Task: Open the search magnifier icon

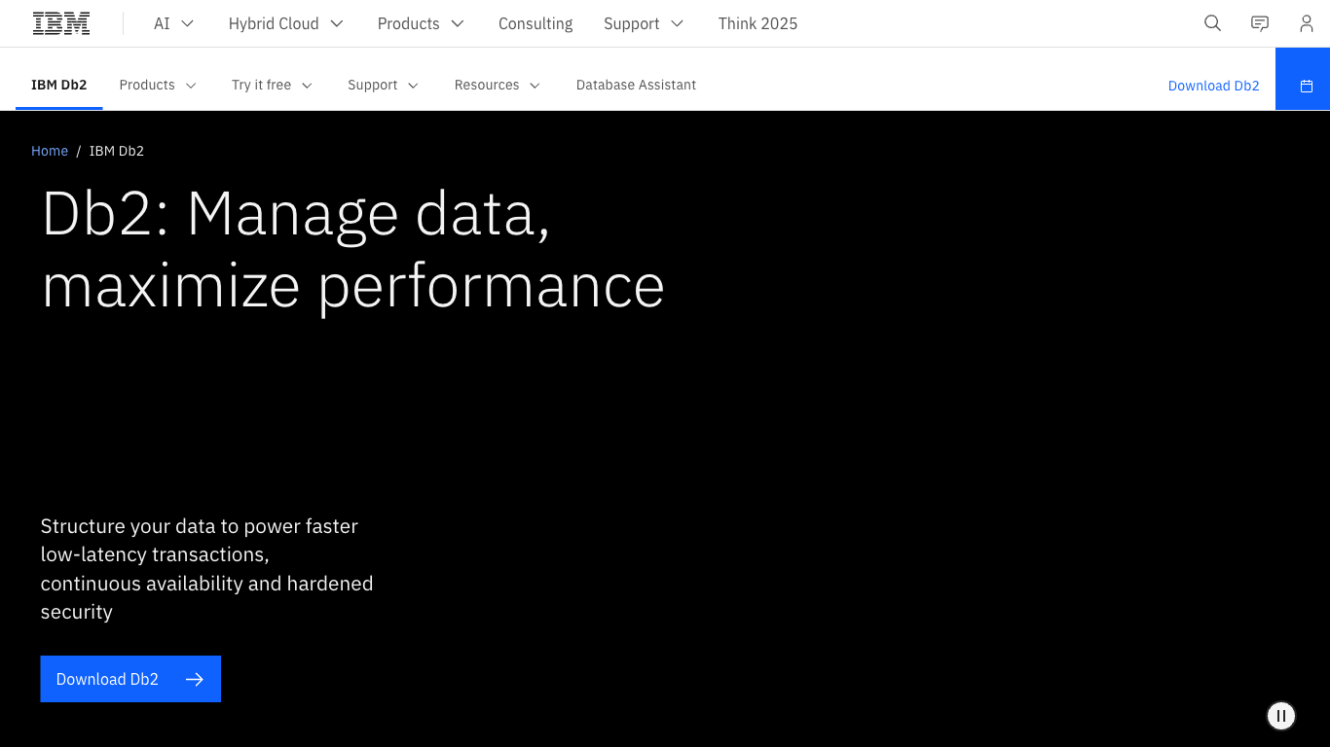Action: 1212,23
